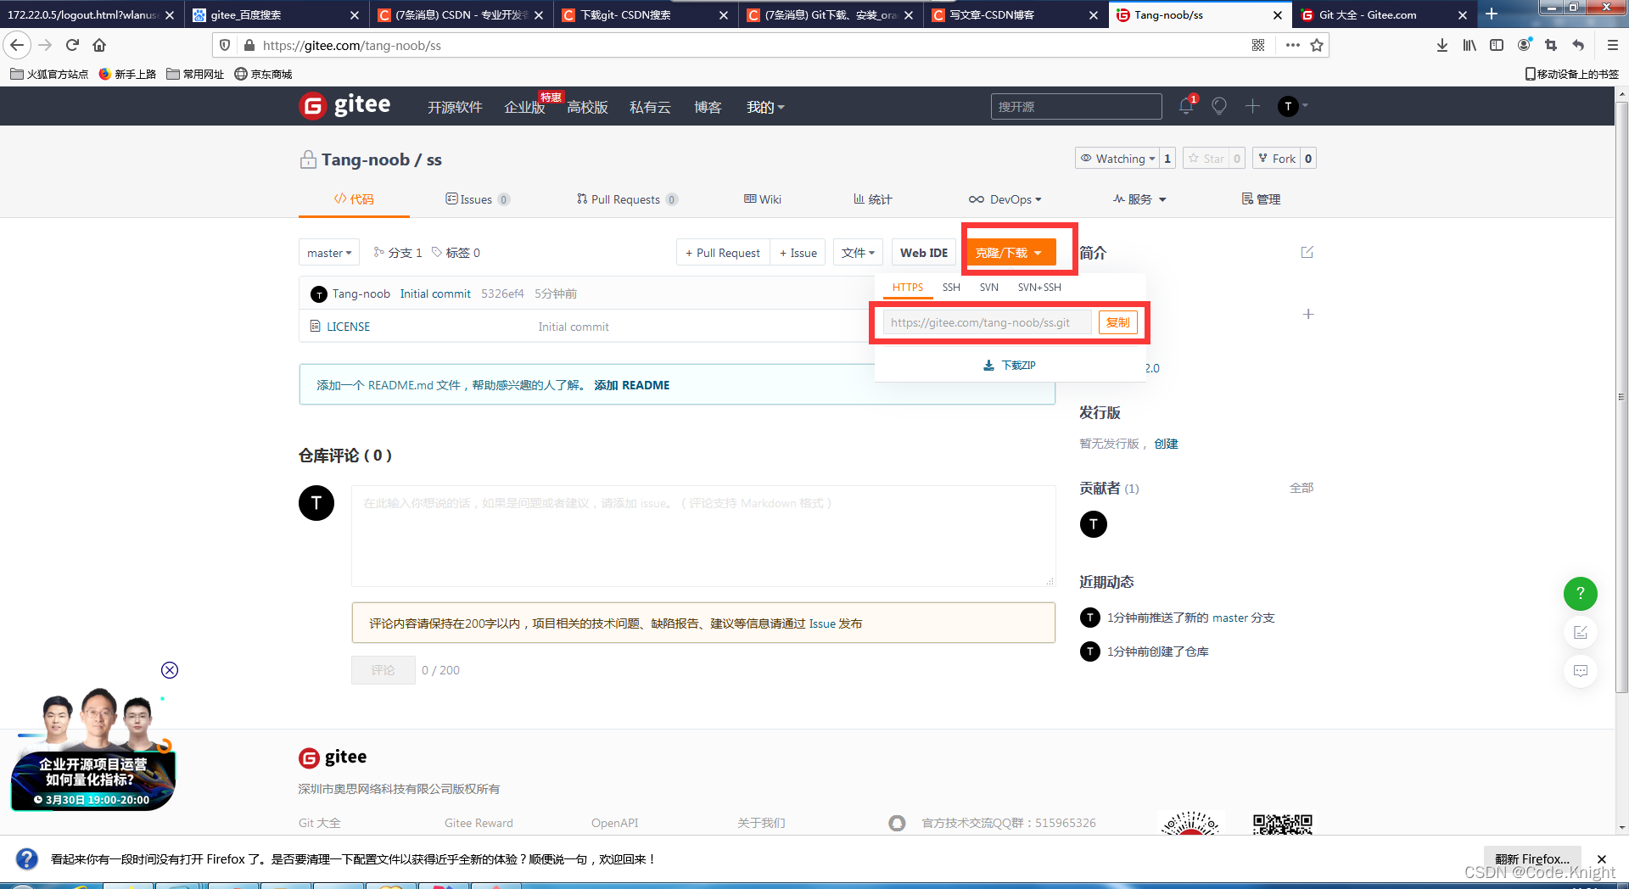Edit repository intro with pencil icon
This screenshot has width=1629, height=889.
1307,252
